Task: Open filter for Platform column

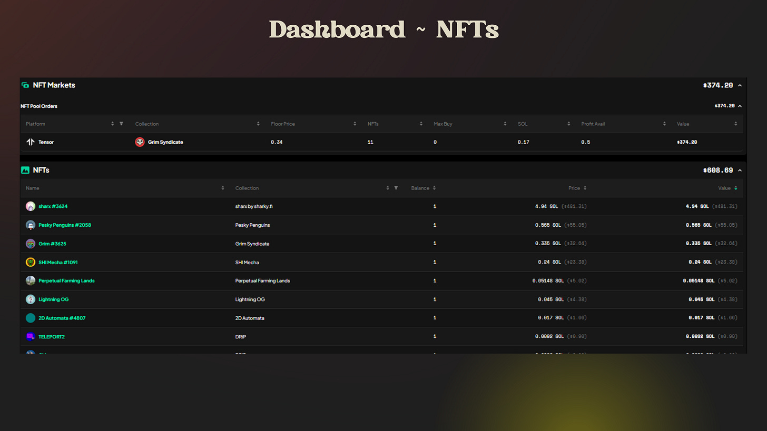Action: pyautogui.click(x=121, y=124)
